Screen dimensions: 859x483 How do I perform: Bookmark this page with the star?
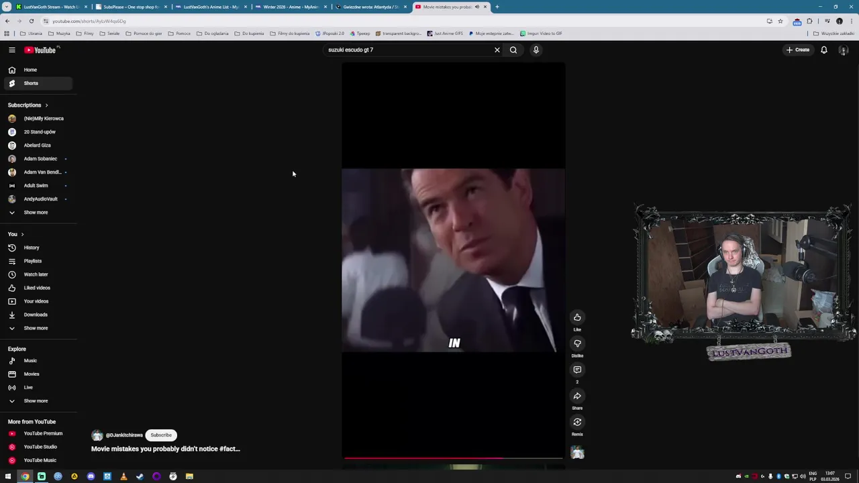780,21
